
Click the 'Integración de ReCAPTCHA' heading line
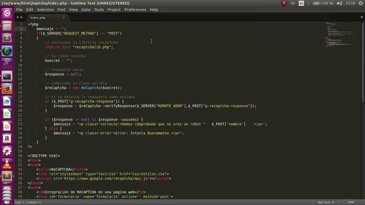click(91, 192)
